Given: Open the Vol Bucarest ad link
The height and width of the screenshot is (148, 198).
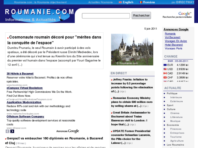Looking at the screenshot, I should pyautogui.click(x=172, y=37).
